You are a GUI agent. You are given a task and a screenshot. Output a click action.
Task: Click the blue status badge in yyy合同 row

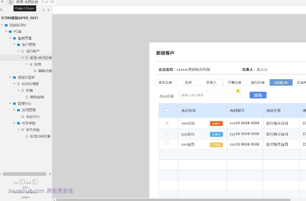[216, 135]
